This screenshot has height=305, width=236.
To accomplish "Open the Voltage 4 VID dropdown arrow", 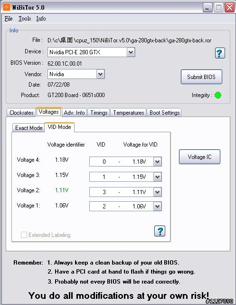I will coord(157,162).
